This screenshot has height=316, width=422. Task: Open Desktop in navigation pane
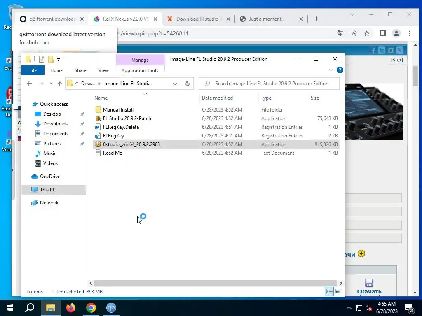click(x=52, y=114)
